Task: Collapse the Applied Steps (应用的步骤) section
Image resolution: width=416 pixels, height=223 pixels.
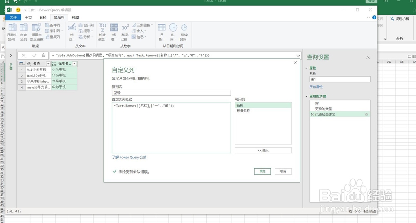Action: point(307,96)
